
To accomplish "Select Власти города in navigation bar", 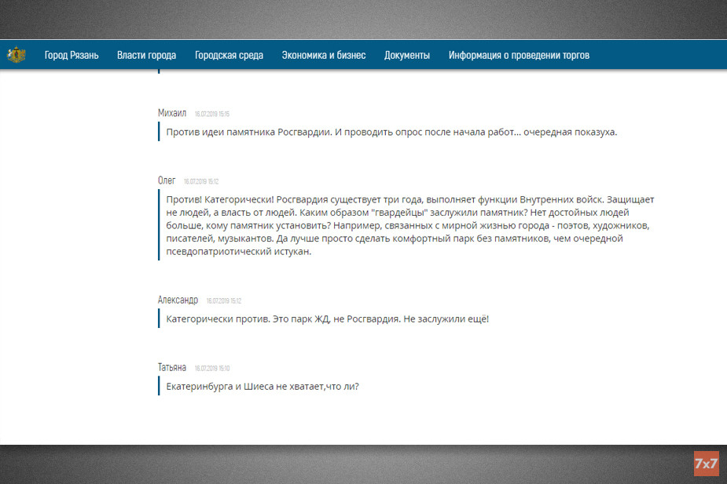I will coord(146,56).
